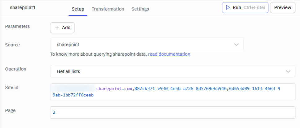The width and height of the screenshot is (300, 128).
Task: Open the Get all lists operation selector
Action: tap(173, 71)
